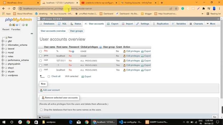
Task: Expand the performance_schema database node
Action: (2, 60)
